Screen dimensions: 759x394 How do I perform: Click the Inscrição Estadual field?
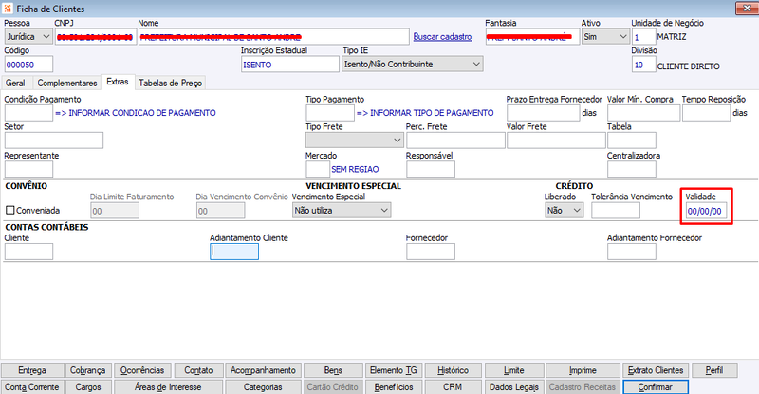coord(290,65)
